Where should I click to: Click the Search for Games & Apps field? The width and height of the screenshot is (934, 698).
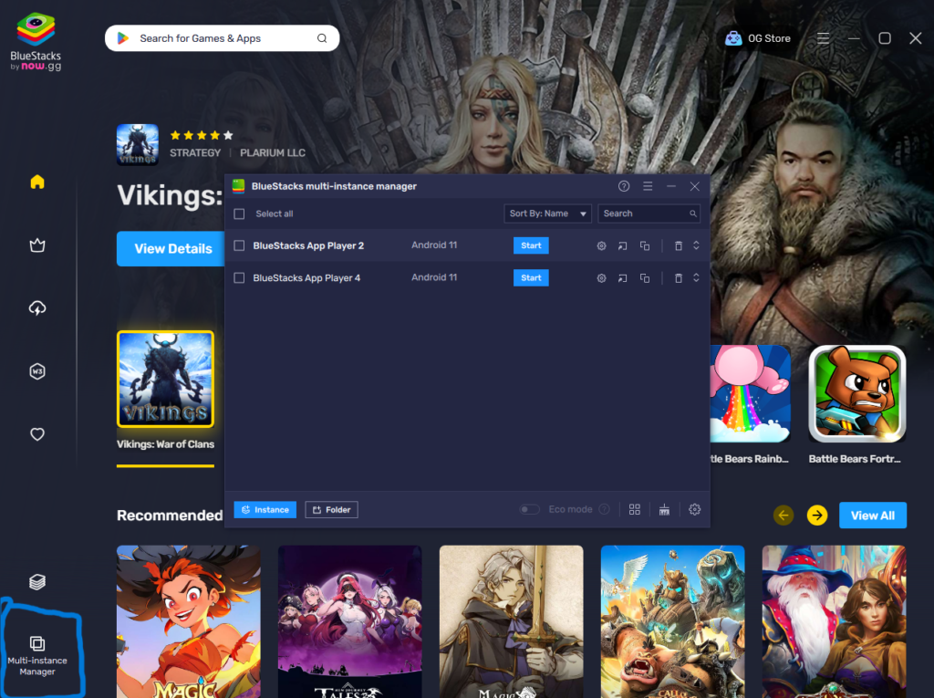coord(223,38)
